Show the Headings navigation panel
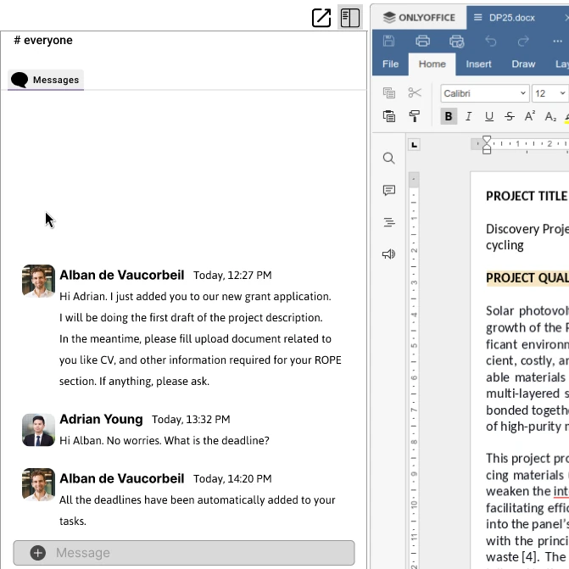Image resolution: width=569 pixels, height=569 pixels. [x=388, y=222]
